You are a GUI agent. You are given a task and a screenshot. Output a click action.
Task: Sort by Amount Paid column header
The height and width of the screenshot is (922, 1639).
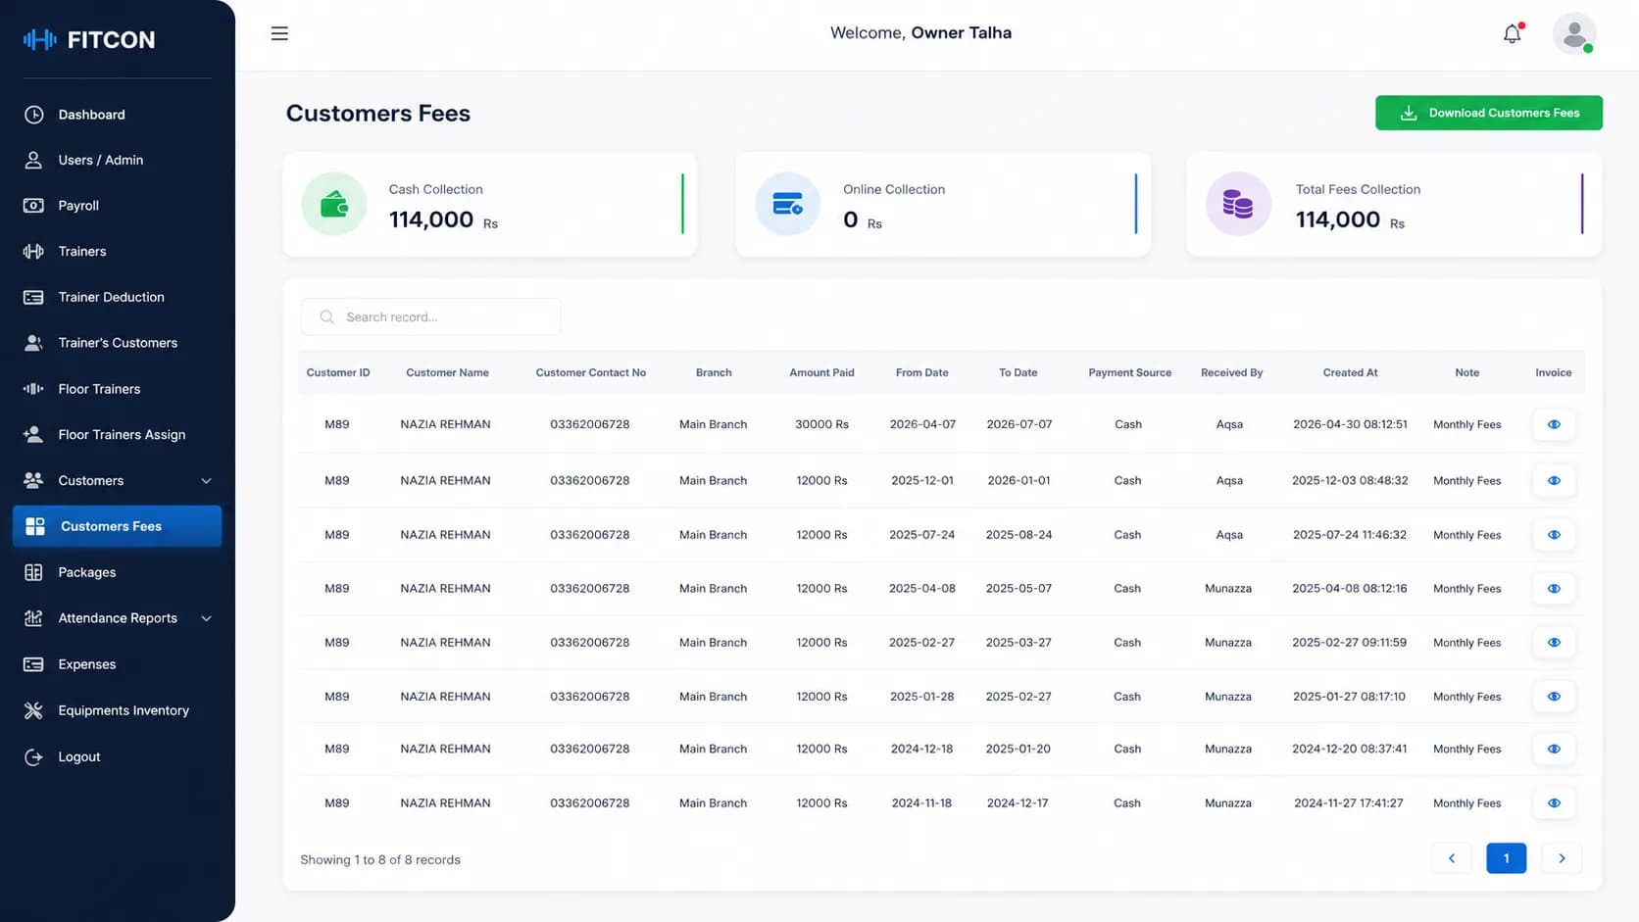click(x=821, y=372)
